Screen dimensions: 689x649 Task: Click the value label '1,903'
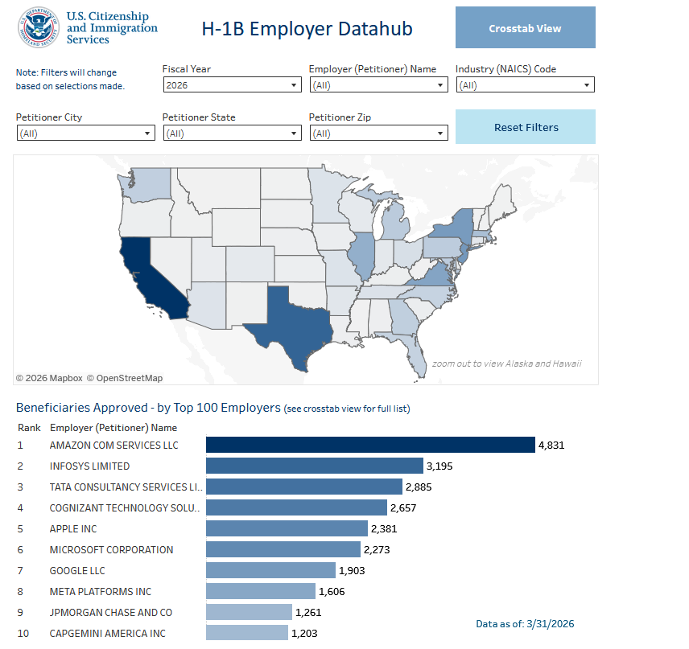(352, 571)
